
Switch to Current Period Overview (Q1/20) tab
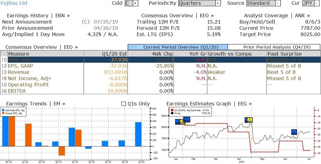[x=178, y=47]
